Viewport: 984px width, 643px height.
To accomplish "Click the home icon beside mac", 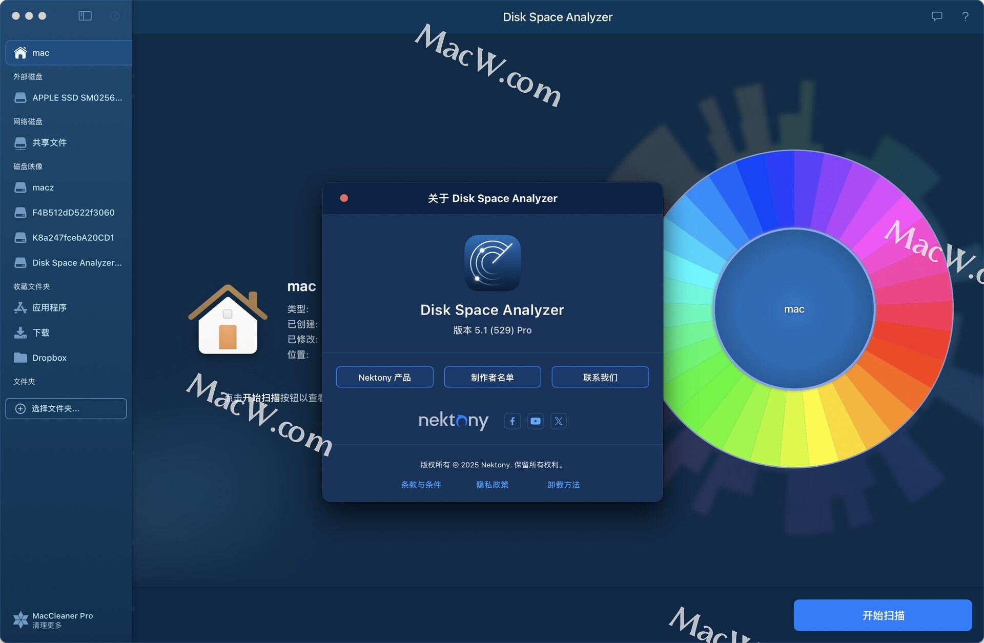I will pyautogui.click(x=20, y=53).
